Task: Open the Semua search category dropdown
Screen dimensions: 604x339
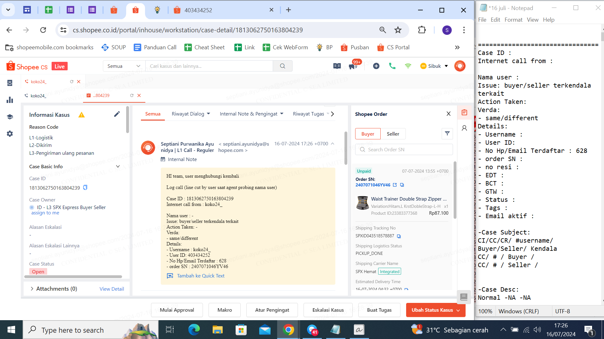Action: click(x=124, y=66)
